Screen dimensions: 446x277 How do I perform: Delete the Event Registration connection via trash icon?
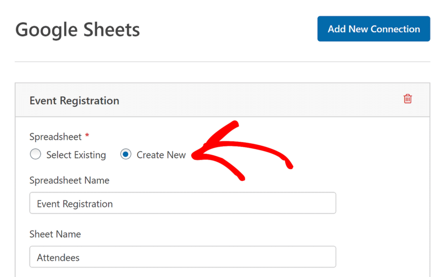pyautogui.click(x=408, y=99)
